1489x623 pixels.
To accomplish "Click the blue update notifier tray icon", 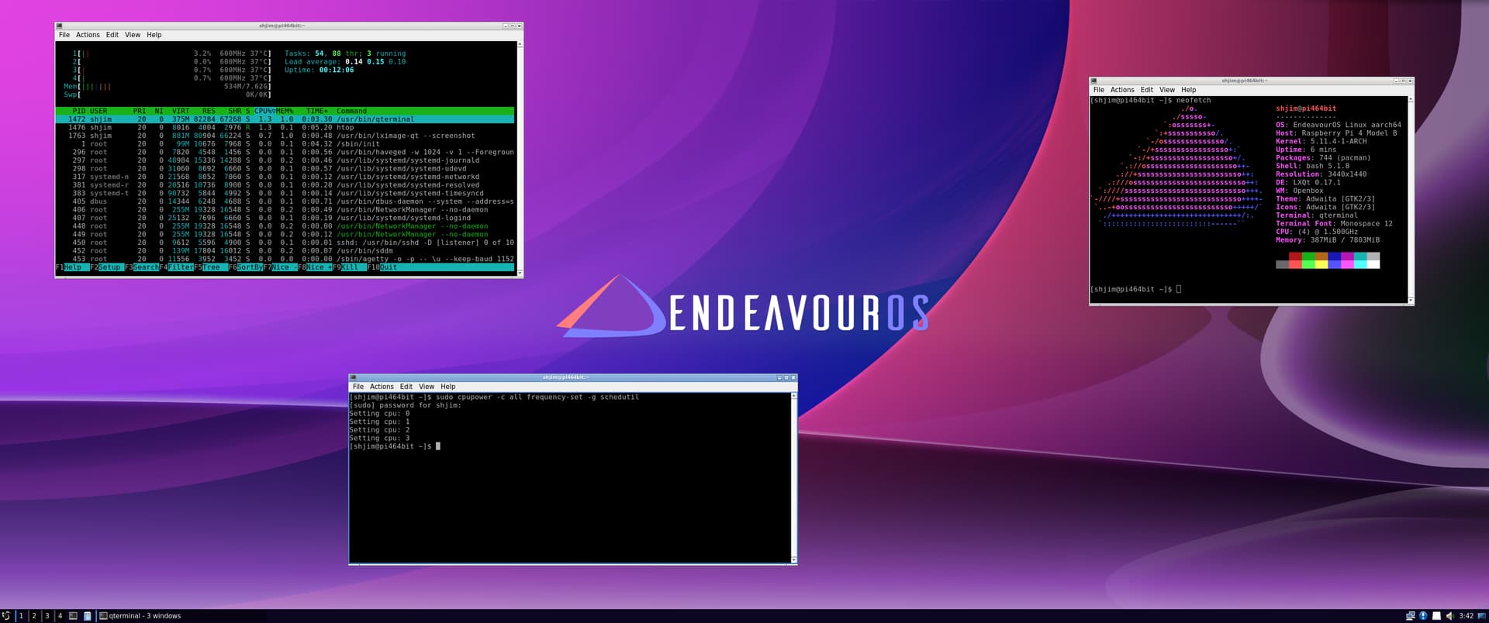I will click(x=1423, y=616).
